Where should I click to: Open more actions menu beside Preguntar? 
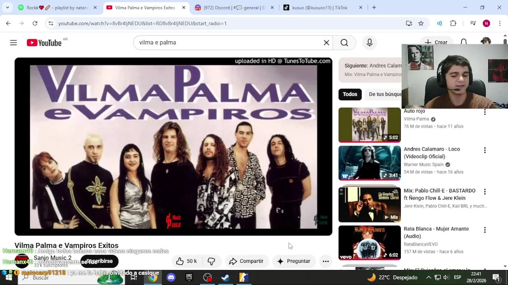pyautogui.click(x=326, y=261)
